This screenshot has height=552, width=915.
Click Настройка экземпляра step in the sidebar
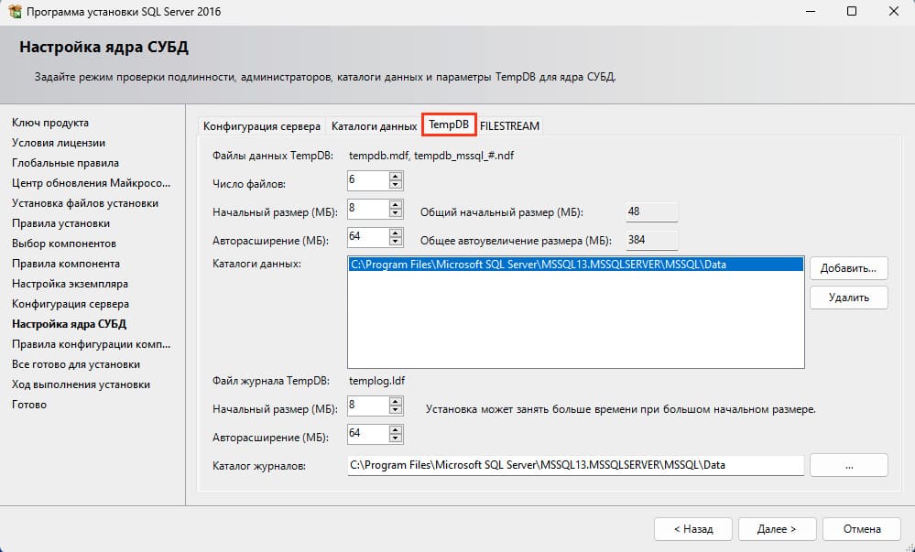tap(70, 284)
